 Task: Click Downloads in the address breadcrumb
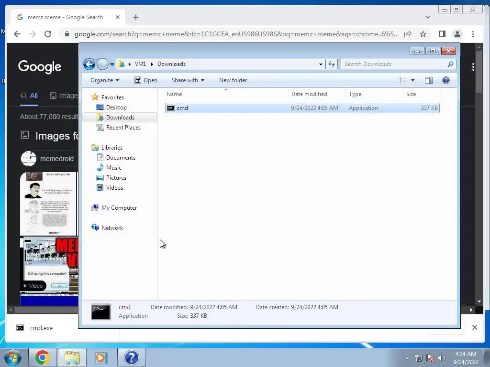point(172,64)
